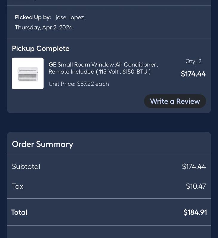Click the bold $174.44 item price
This screenshot has width=218, height=238.
(193, 74)
